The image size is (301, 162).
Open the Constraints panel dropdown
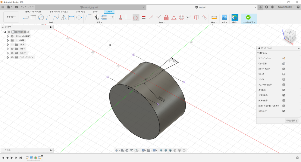point(161,23)
